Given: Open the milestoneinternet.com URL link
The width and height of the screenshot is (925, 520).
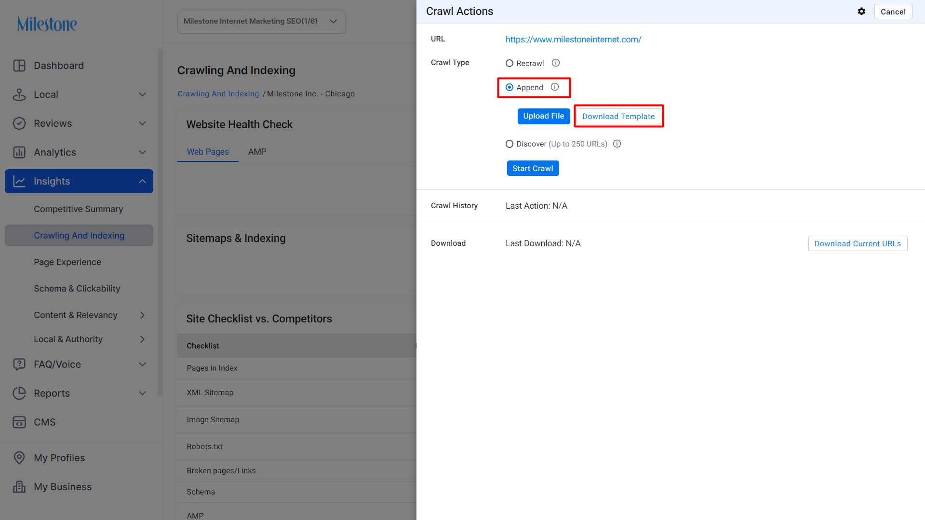Looking at the screenshot, I should click(573, 40).
